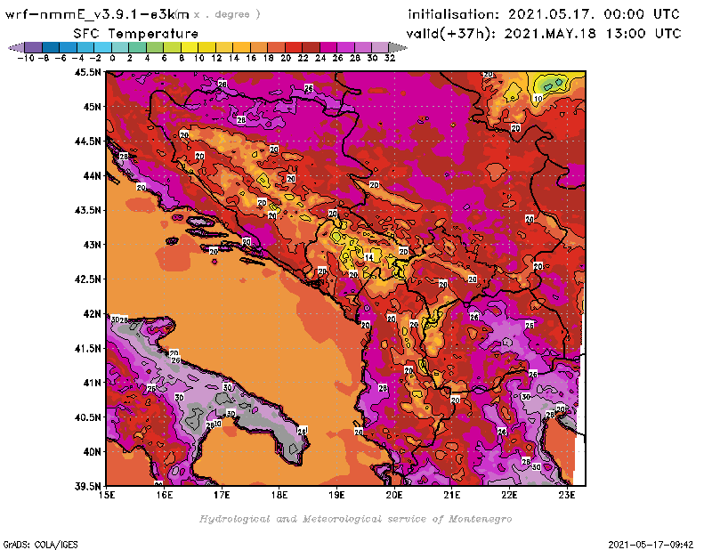Pick the colorbar swatch between 12 and 14
This screenshot has height=550, width=712.
[x=224, y=47]
